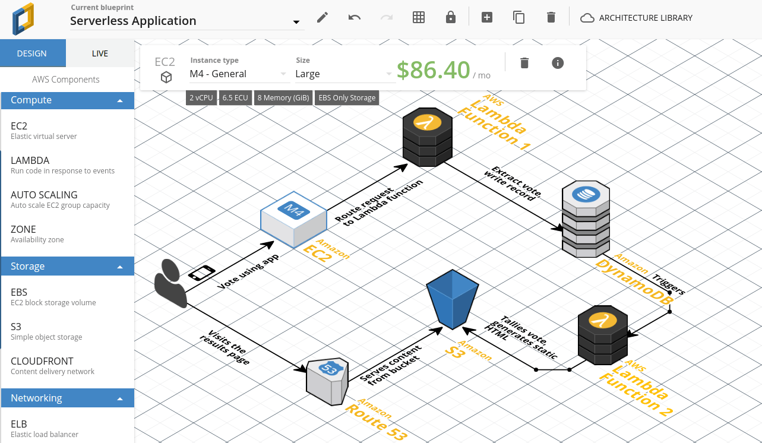Toggle the grid display icon
762x443 pixels.
[419, 17]
